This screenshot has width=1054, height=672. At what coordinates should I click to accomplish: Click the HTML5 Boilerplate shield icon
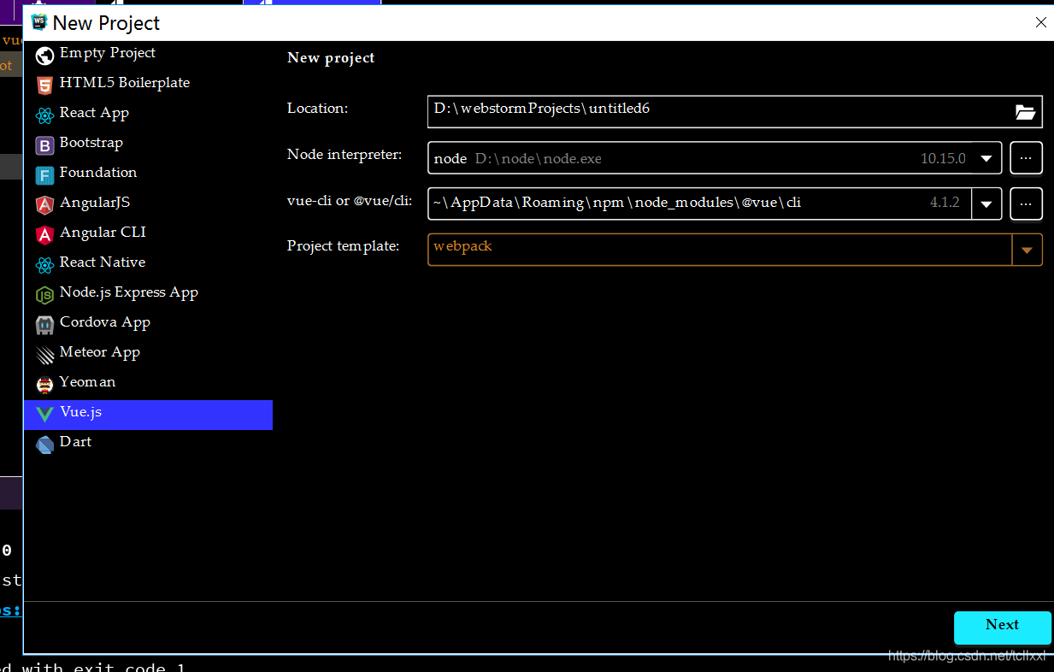tap(44, 85)
